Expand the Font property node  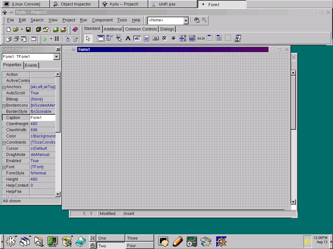coord(4,167)
